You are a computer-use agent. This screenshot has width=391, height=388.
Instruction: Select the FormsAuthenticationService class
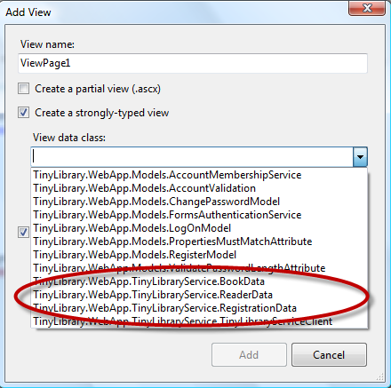(x=199, y=215)
